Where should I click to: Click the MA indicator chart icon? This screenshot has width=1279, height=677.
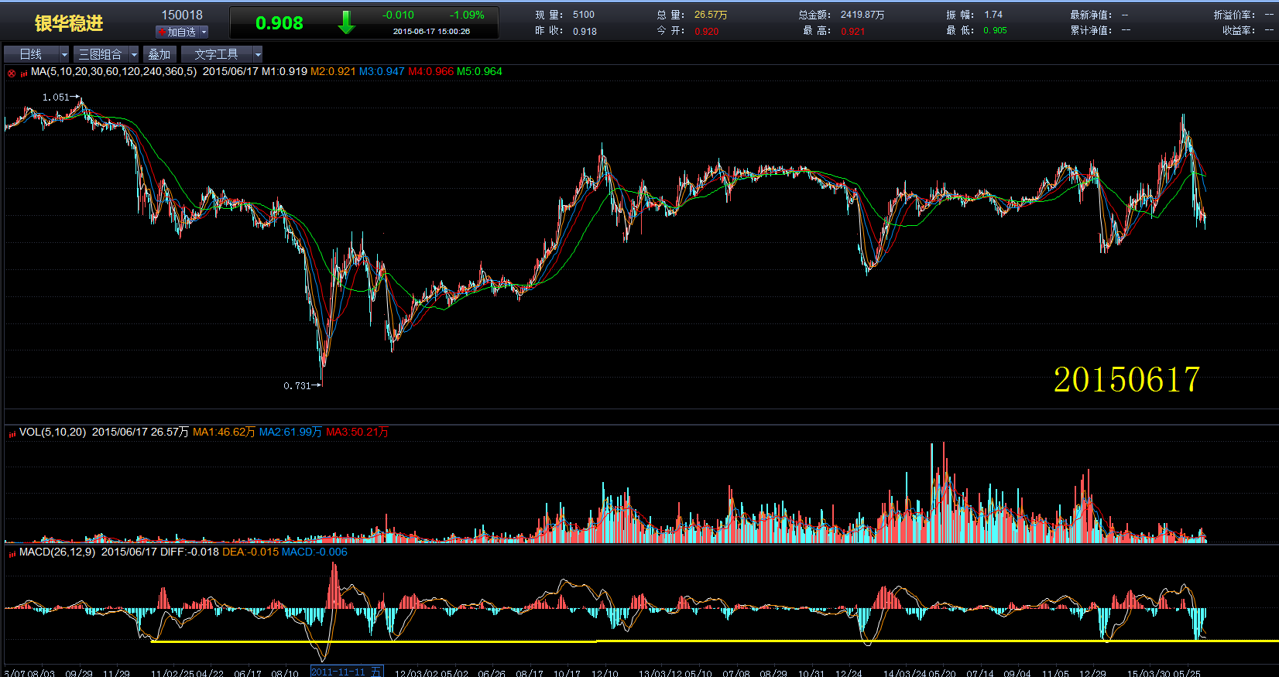click(24, 73)
